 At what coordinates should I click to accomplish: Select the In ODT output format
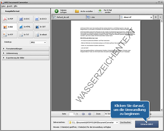42,27
